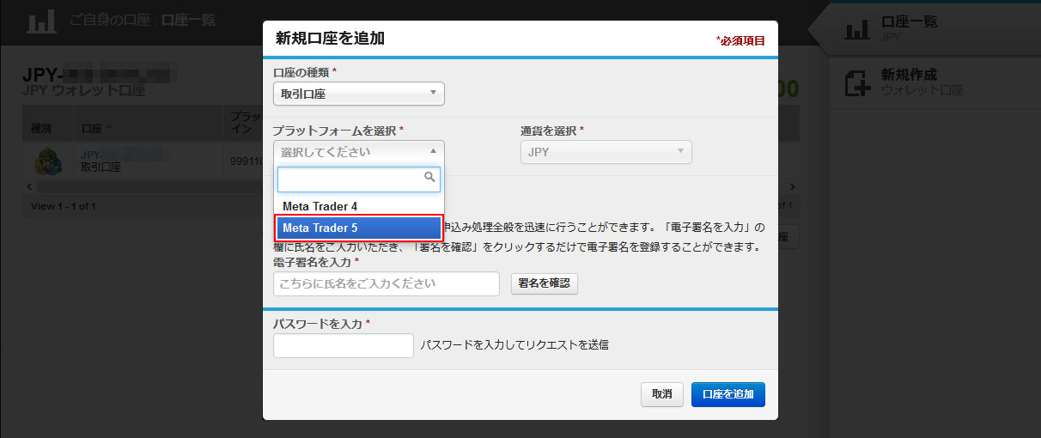Click the bar chart icon beside 口座一覧
Viewport: 1041px width, 438px height.
point(857,28)
